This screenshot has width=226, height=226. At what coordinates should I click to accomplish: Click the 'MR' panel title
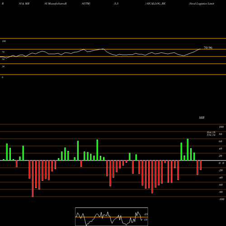click(x=202, y=118)
